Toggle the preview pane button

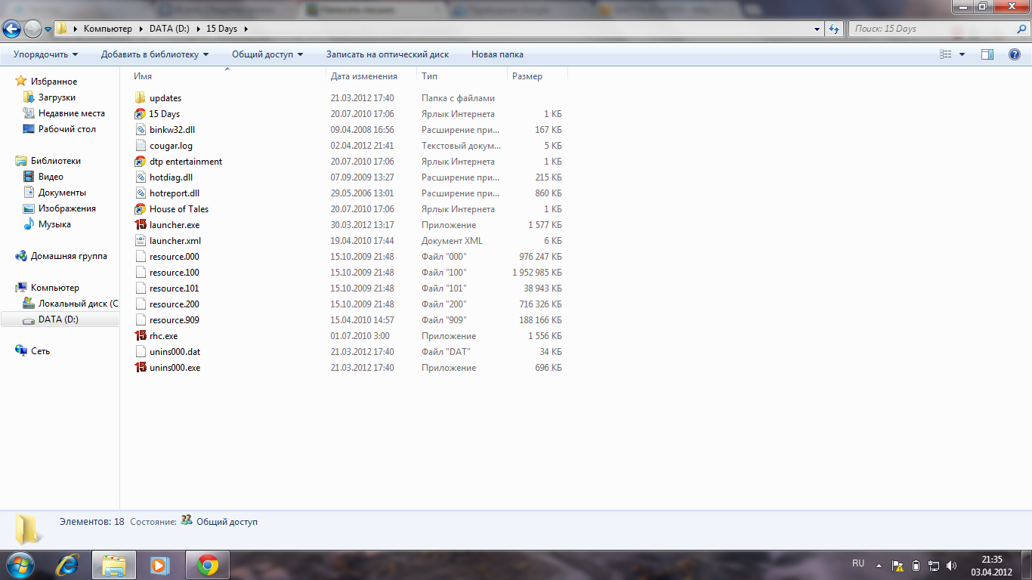tap(987, 54)
